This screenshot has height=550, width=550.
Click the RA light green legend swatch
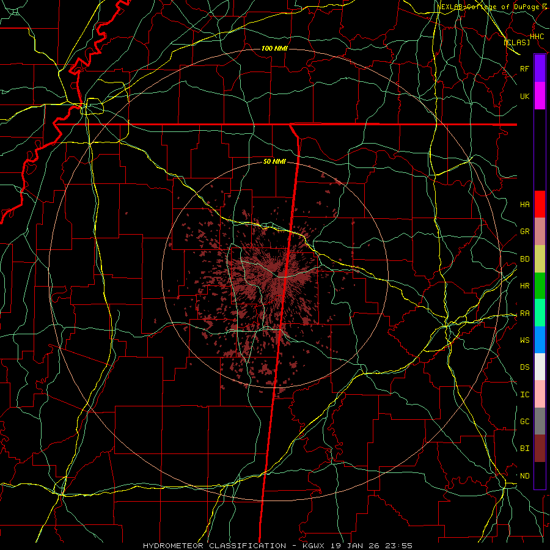[540, 313]
